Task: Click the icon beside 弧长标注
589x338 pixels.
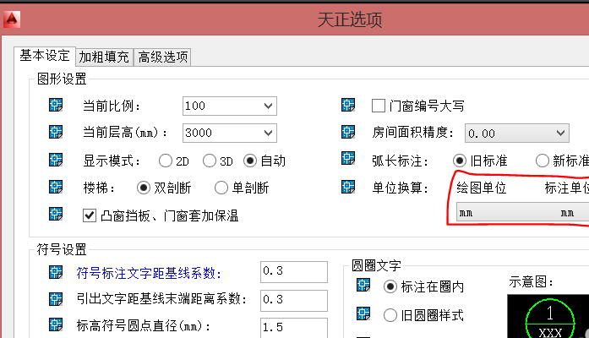Action: click(x=348, y=159)
